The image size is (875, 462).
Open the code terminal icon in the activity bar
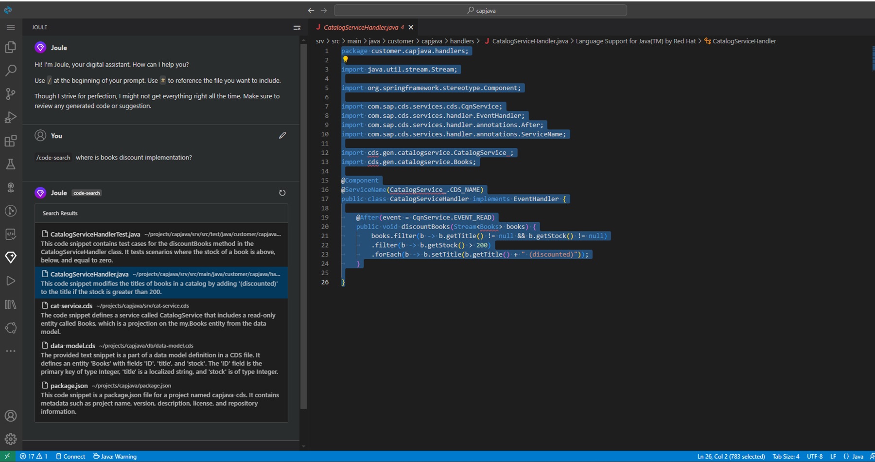point(11,234)
